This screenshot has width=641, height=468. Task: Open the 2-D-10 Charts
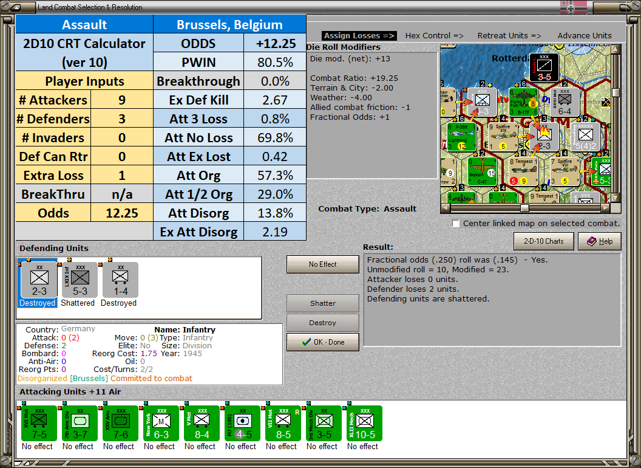[543, 241]
